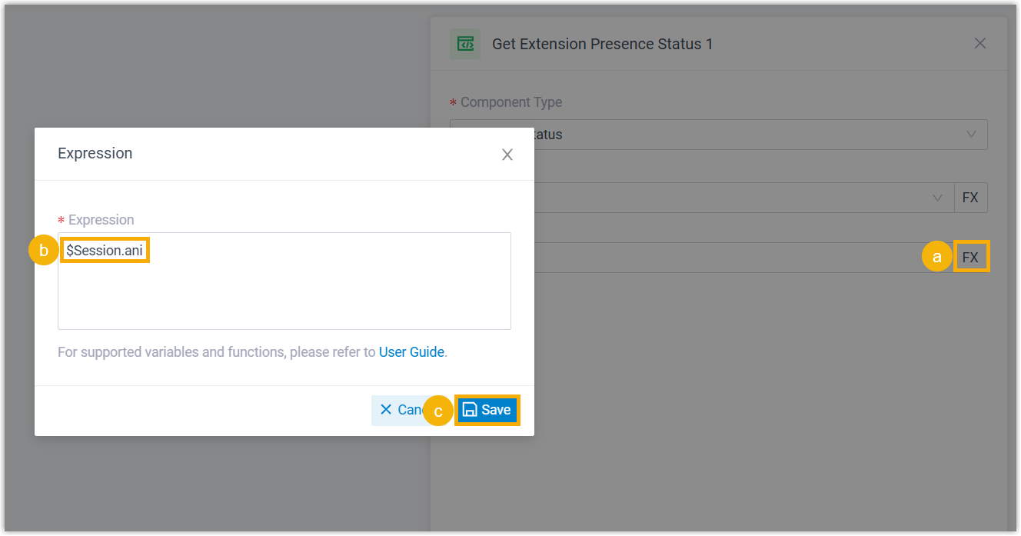The height and width of the screenshot is (536, 1021).
Task: Click the orange callout marker 'c'
Action: click(x=438, y=411)
